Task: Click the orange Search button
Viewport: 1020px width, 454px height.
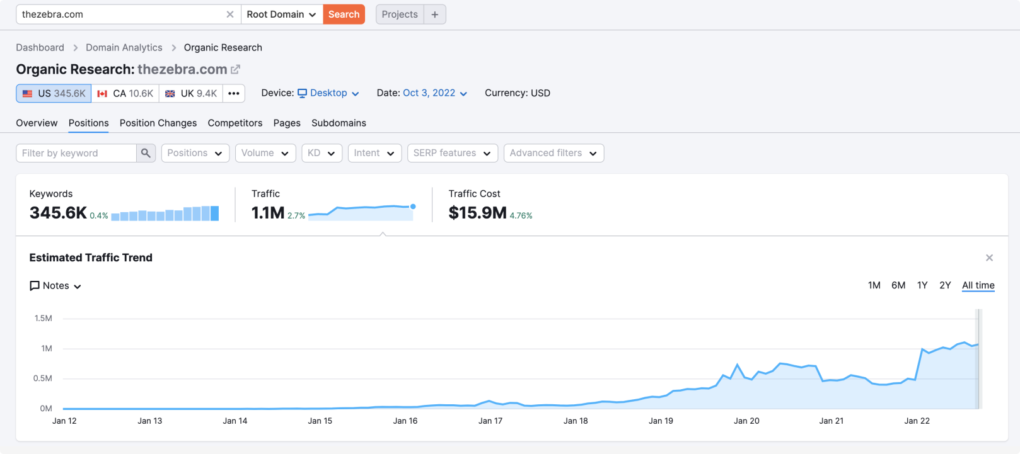Action: click(344, 14)
